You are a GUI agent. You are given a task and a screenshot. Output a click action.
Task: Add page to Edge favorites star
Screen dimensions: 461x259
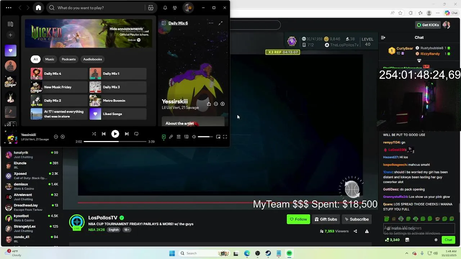point(400,13)
